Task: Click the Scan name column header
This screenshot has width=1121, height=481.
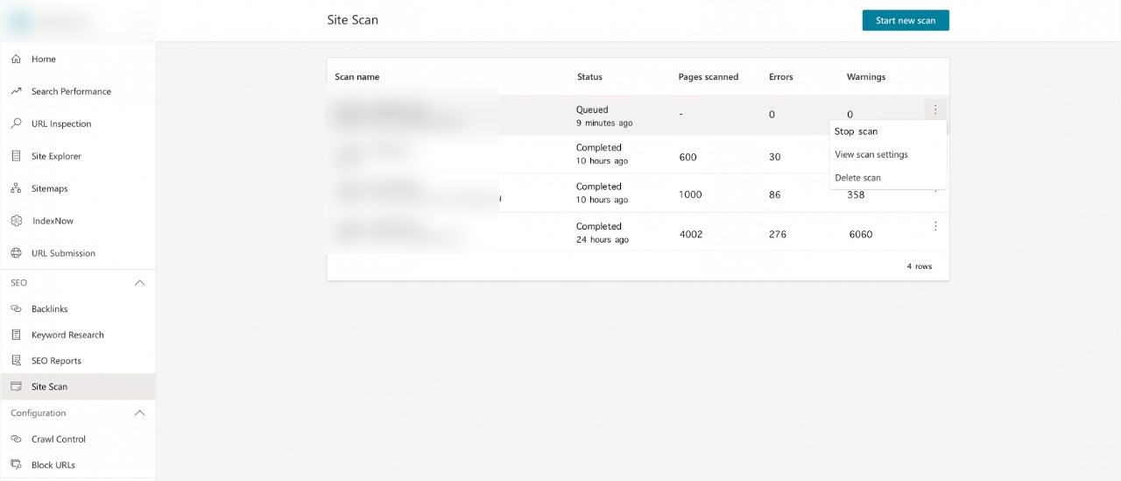Action: click(357, 77)
